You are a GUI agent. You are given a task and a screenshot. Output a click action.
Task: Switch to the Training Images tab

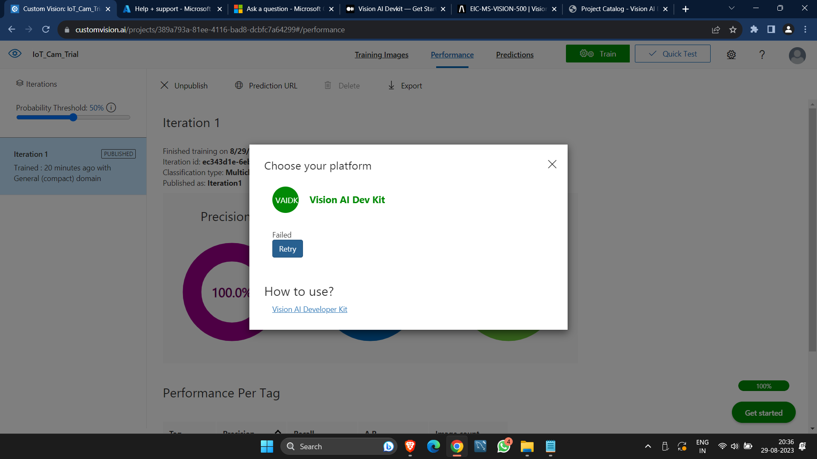click(381, 54)
